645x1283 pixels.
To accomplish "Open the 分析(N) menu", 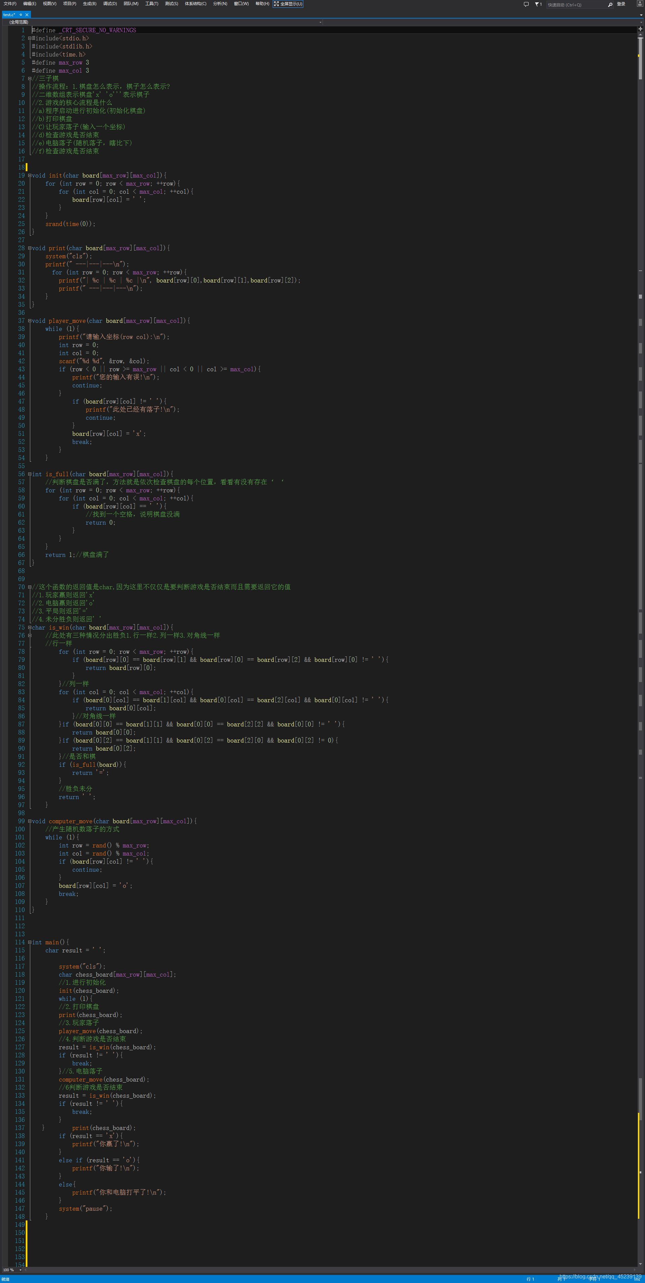I will tap(220, 4).
